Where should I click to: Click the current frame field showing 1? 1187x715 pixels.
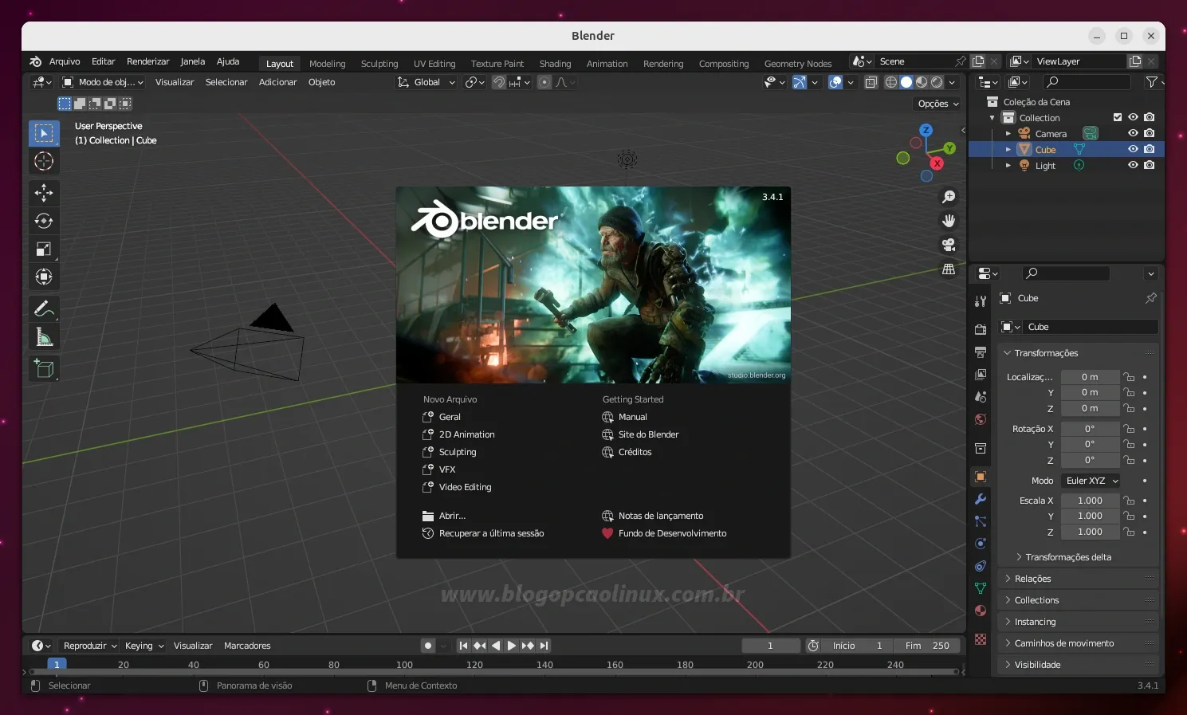pyautogui.click(x=770, y=646)
